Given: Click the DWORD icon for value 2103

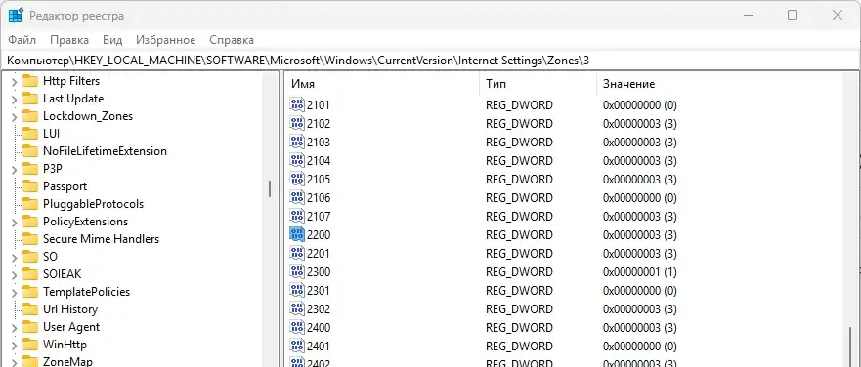Looking at the screenshot, I should (x=296, y=143).
